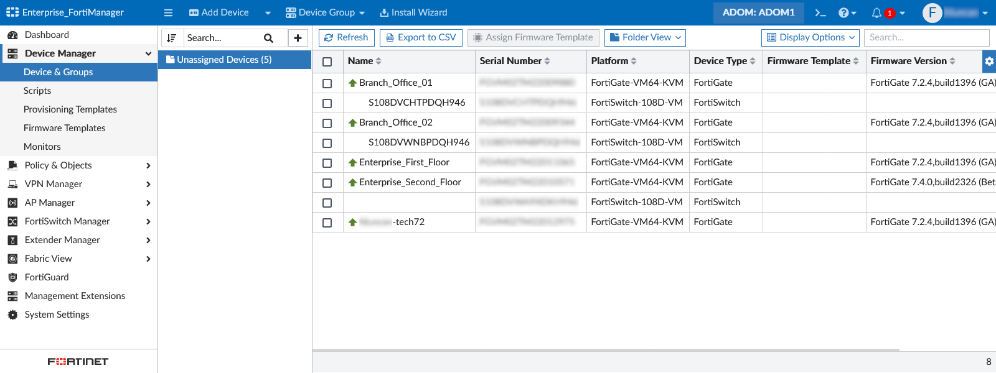Go to Scripts under Device Manager
The image size is (996, 373).
point(37,91)
